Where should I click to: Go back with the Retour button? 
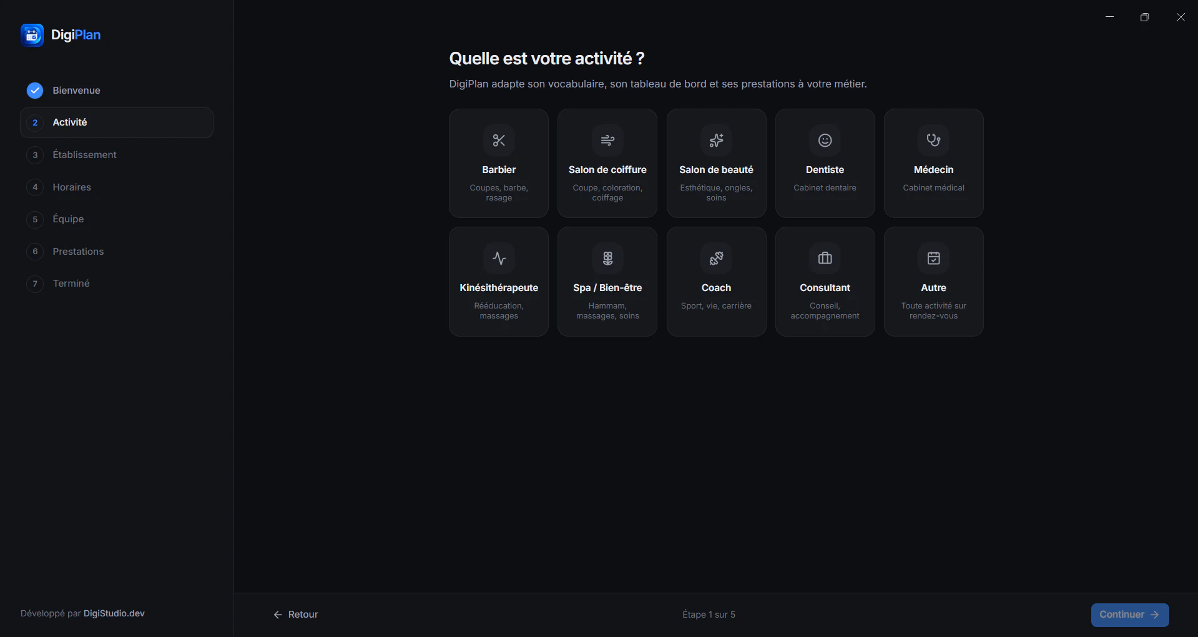296,615
